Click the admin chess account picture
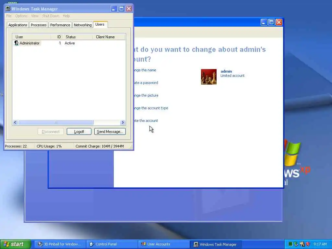The width and height of the screenshot is (332, 249). (x=209, y=77)
